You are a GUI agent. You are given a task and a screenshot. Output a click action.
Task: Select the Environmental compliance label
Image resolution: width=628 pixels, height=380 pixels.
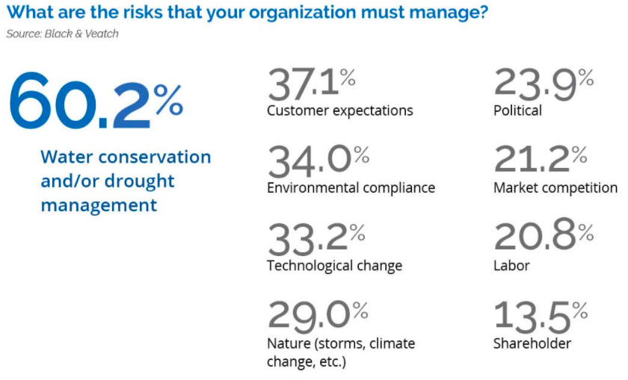coord(351,187)
